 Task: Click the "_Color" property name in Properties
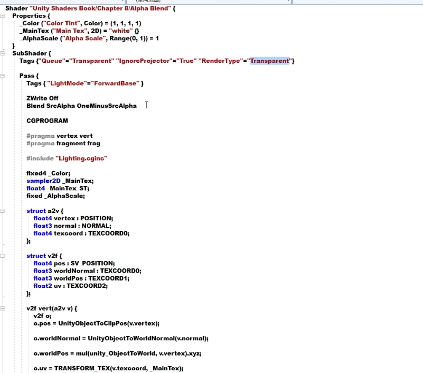coord(30,23)
